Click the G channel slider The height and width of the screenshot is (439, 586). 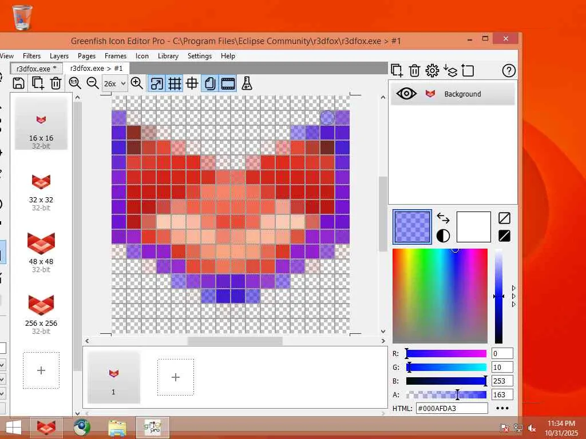click(446, 368)
